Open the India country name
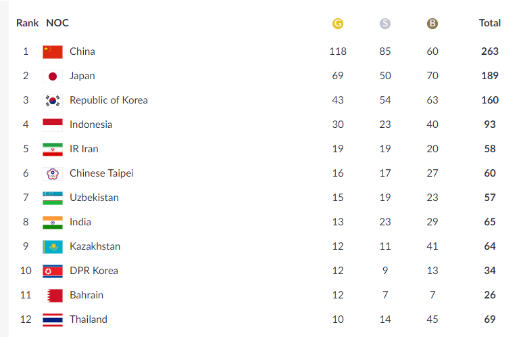The height and width of the screenshot is (337, 521). [x=80, y=222]
